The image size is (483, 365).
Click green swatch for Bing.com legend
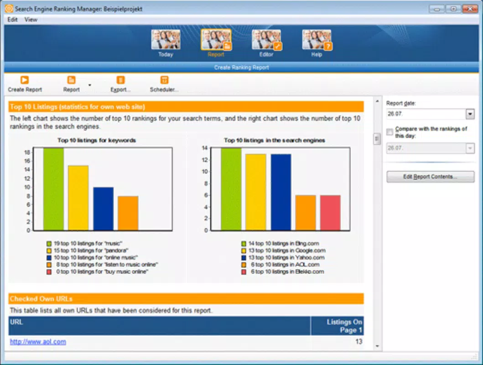[244, 244]
